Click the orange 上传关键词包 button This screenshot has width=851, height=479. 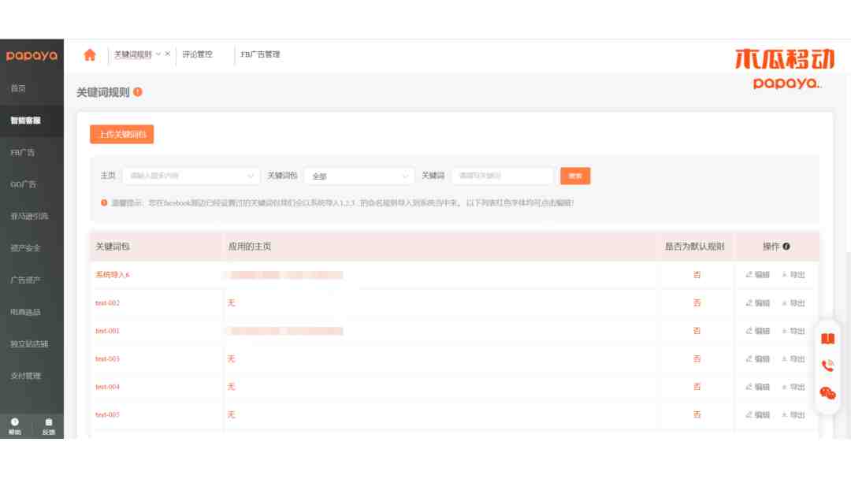point(121,134)
